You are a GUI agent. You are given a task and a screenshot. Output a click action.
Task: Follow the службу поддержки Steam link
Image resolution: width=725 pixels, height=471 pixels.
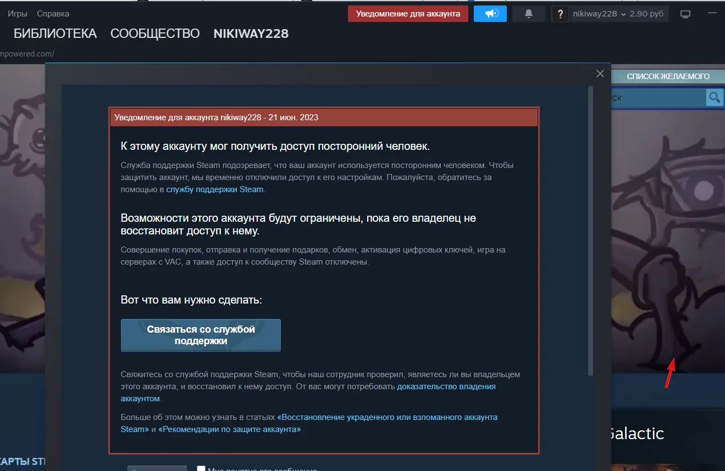pyautogui.click(x=215, y=189)
